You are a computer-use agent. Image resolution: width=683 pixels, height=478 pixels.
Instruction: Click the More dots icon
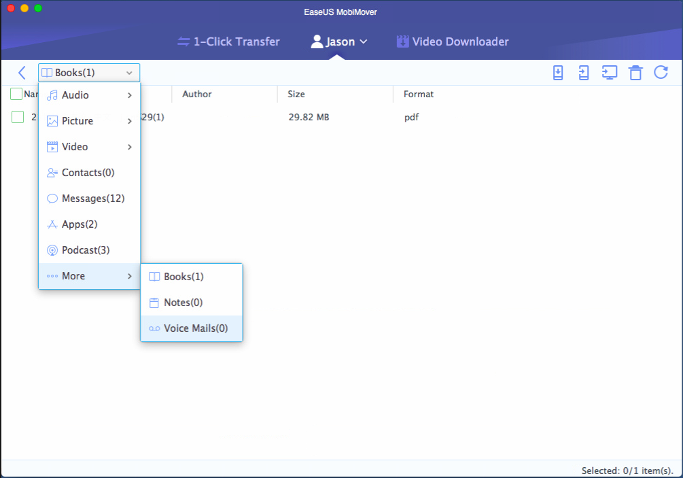52,276
